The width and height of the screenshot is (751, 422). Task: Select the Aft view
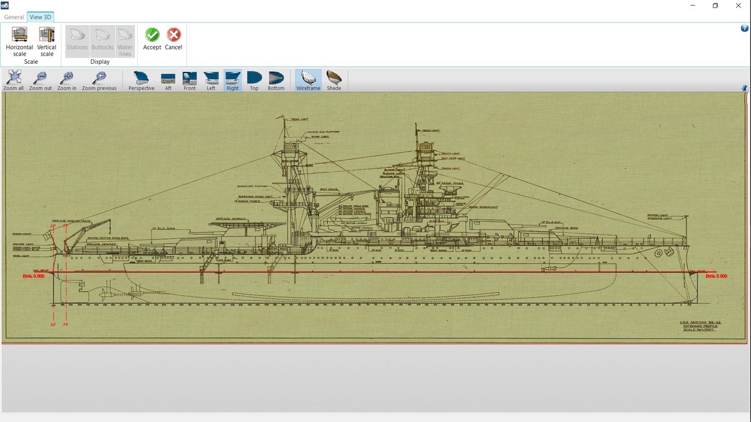[x=168, y=80]
